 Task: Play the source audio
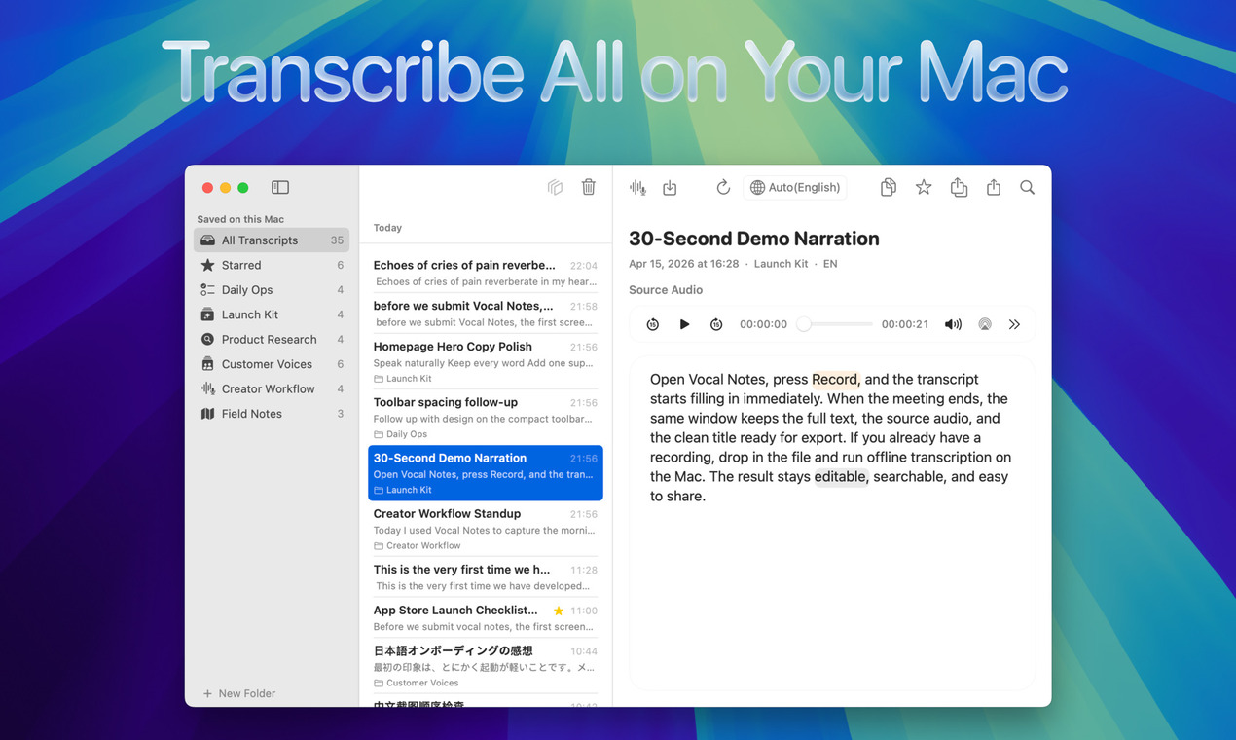pos(684,324)
